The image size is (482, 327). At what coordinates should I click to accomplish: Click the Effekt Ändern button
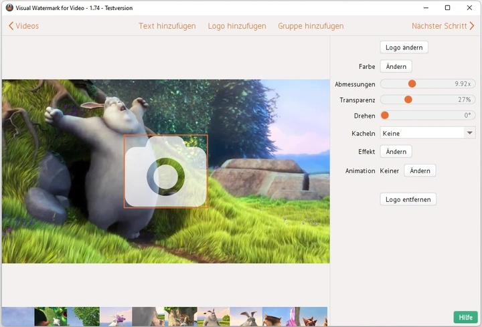[x=396, y=151]
